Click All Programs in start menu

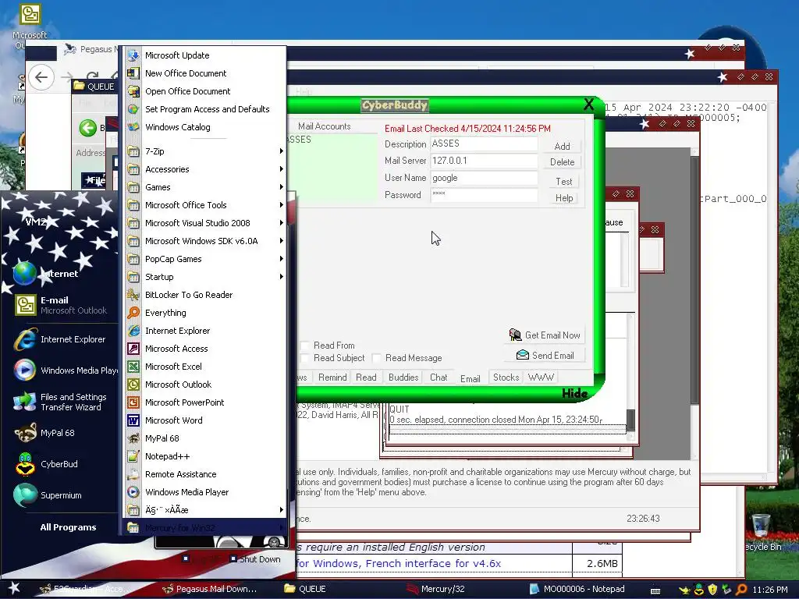tap(68, 527)
